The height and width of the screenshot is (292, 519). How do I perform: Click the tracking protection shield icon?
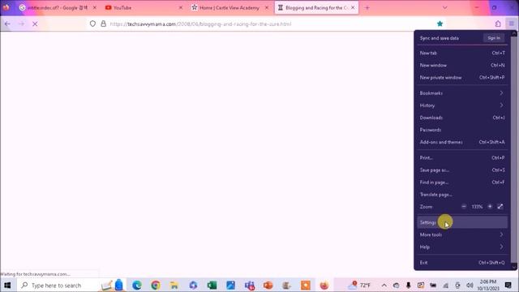[x=92, y=24]
